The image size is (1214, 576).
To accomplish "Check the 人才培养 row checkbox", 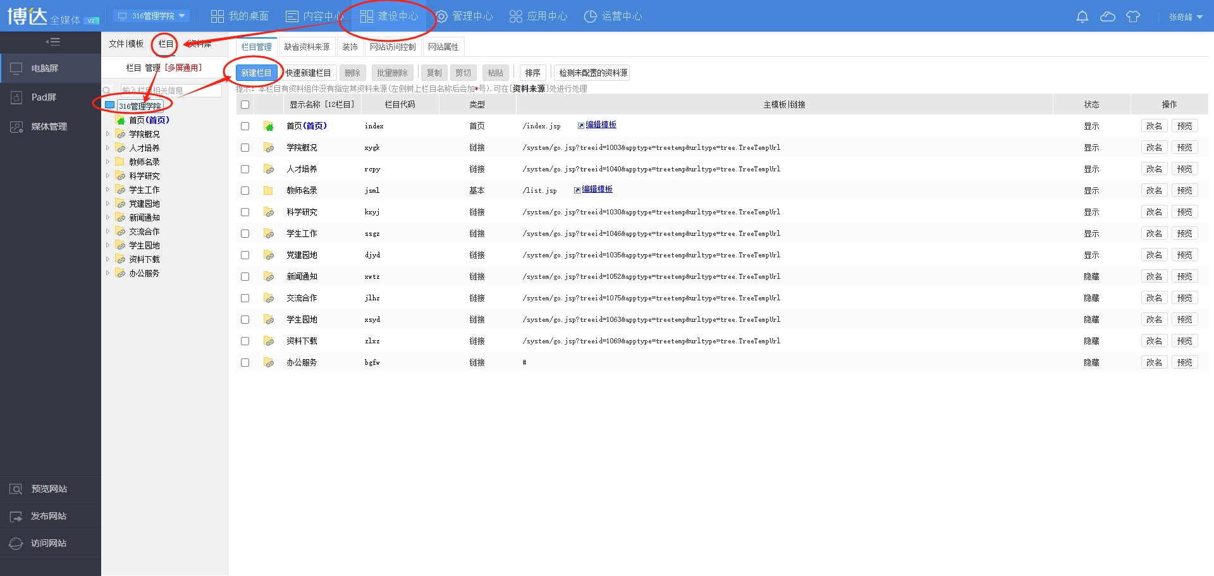I will pyautogui.click(x=245, y=169).
